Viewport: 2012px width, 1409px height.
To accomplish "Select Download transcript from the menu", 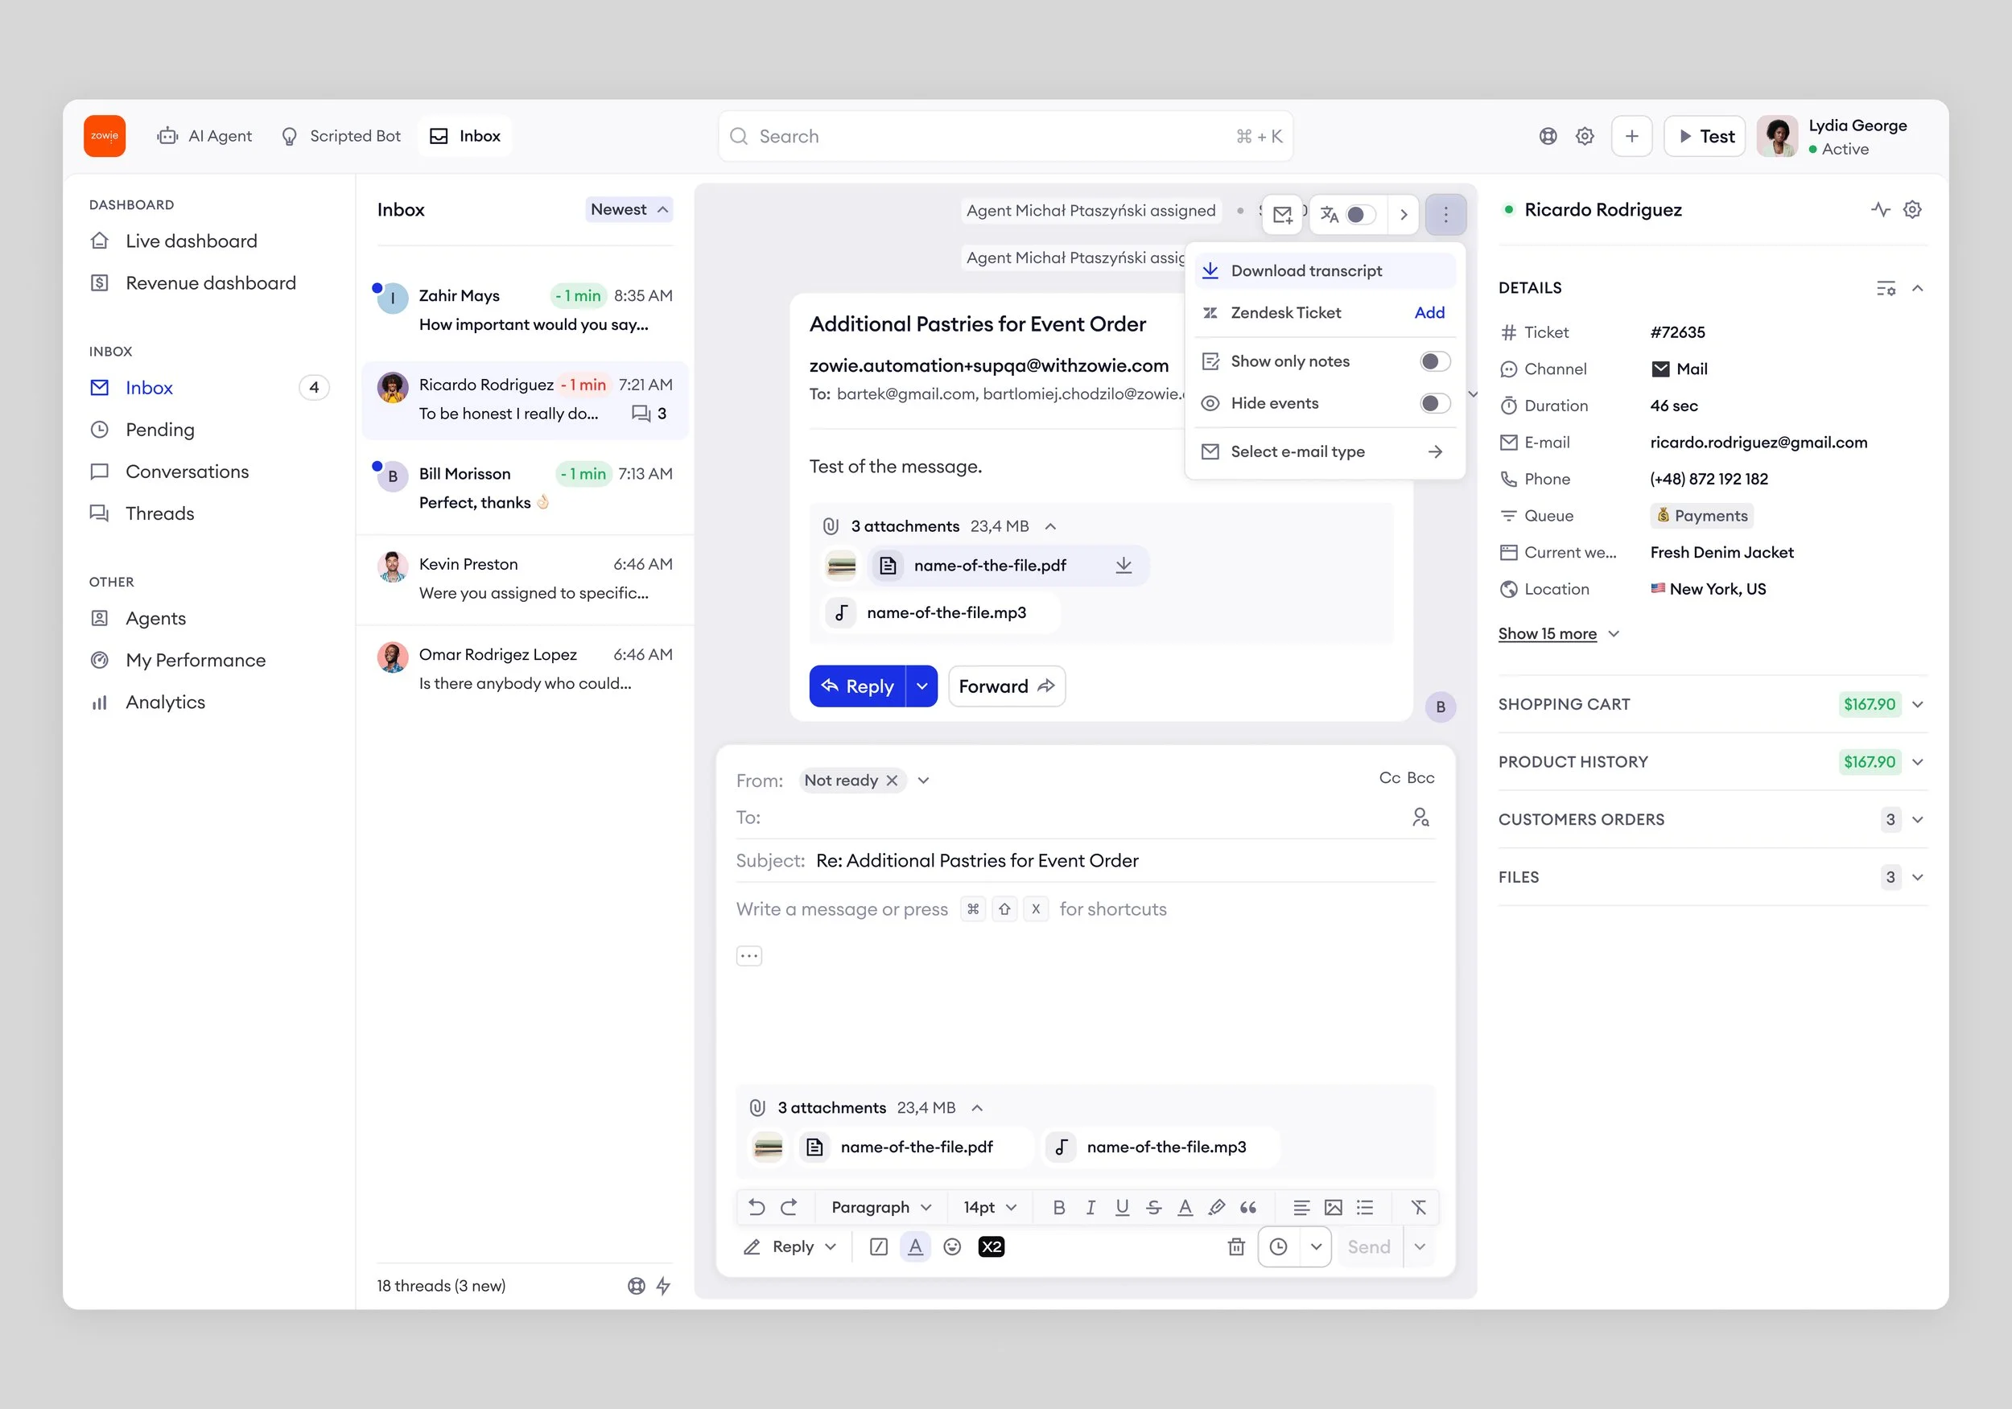I will tap(1305, 270).
